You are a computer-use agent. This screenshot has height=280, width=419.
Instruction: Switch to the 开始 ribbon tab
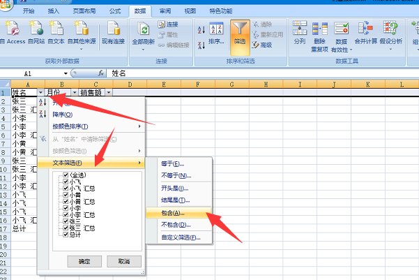coord(29,11)
